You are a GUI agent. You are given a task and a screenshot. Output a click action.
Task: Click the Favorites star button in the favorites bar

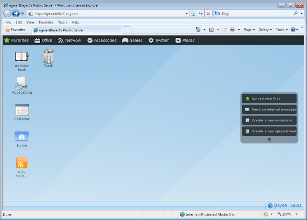pyautogui.click(x=15, y=30)
